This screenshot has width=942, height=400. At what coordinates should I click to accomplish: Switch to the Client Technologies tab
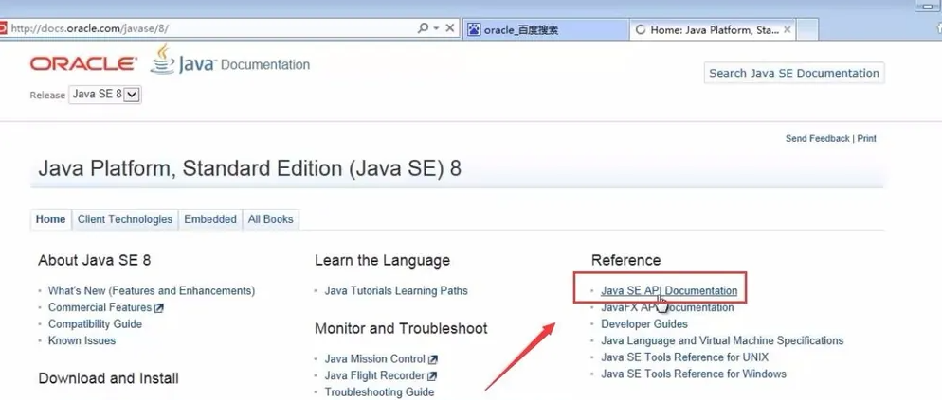coord(125,219)
